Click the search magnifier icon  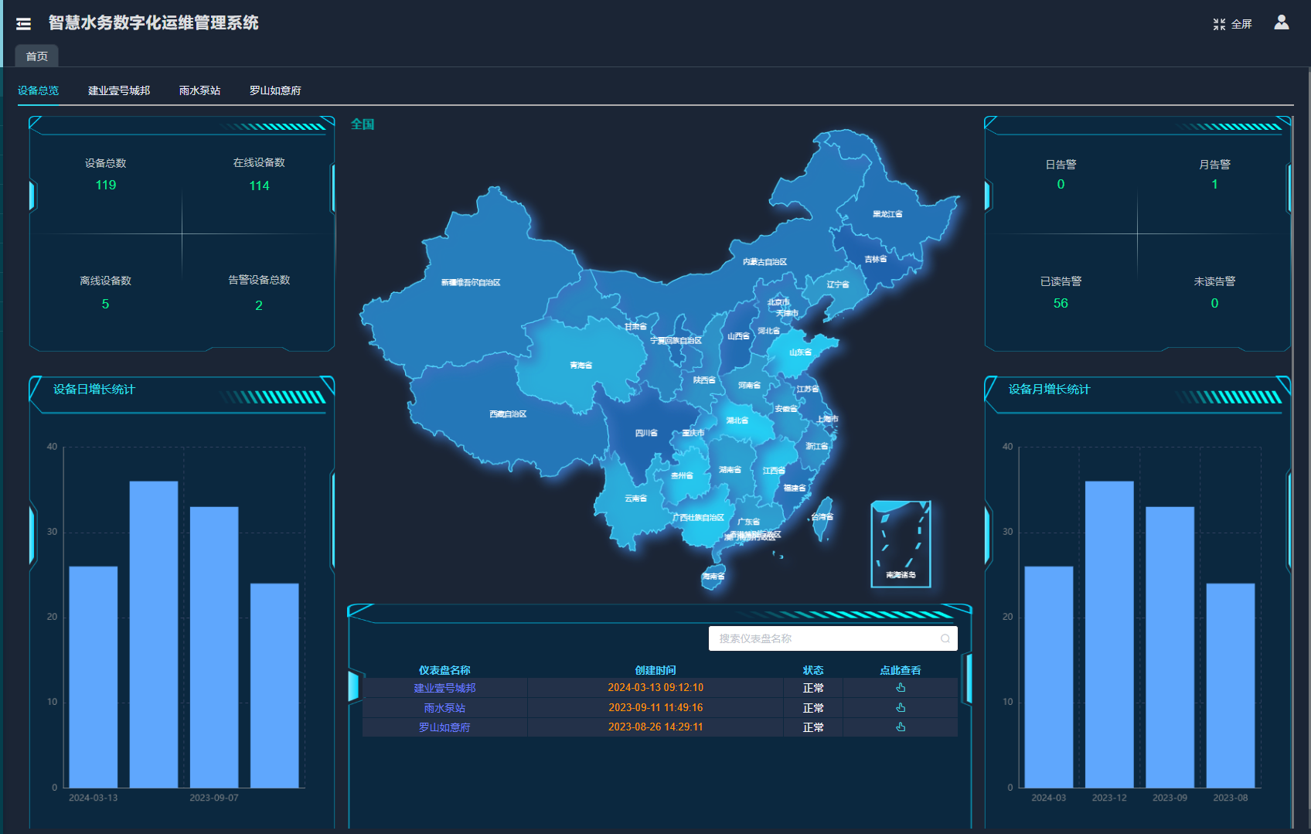[945, 638]
